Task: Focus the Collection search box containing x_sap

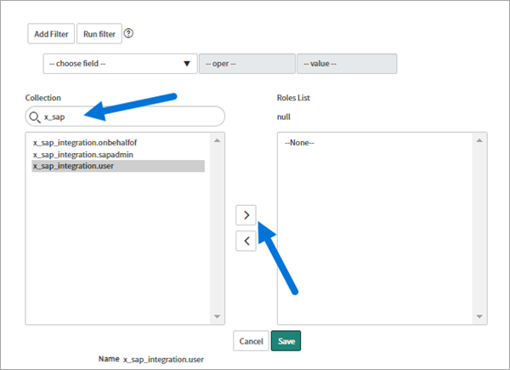Action: tap(125, 117)
